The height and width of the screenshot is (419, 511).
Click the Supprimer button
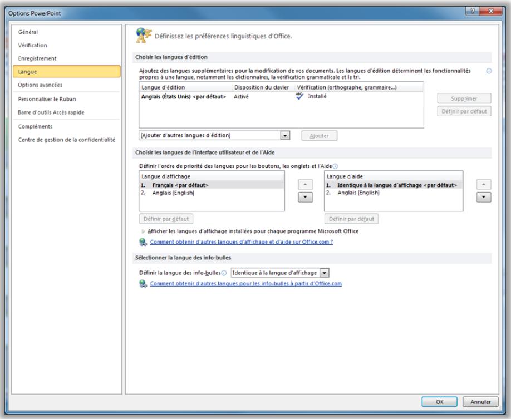click(x=464, y=98)
